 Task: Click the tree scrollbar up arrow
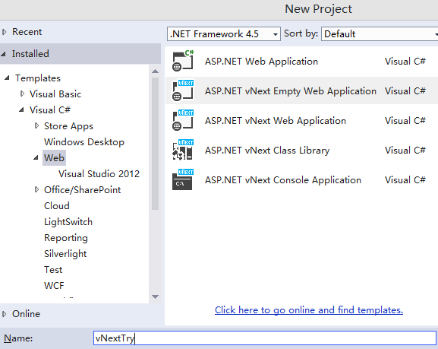coord(156,71)
